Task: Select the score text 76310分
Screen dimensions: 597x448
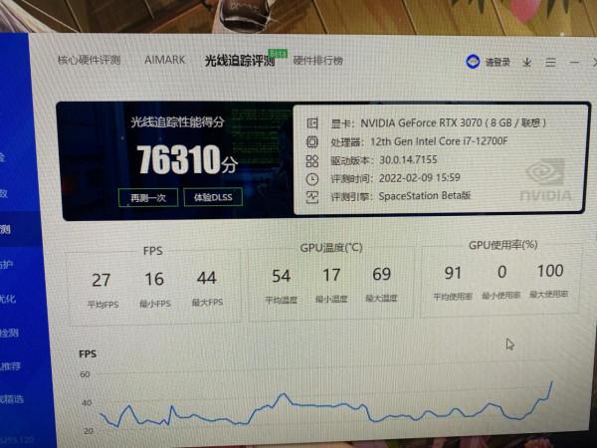Action: pos(187,159)
